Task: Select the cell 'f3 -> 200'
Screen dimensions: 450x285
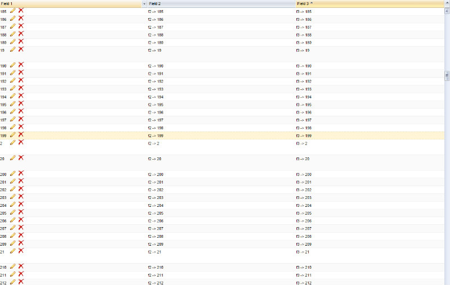Action: pos(304,174)
